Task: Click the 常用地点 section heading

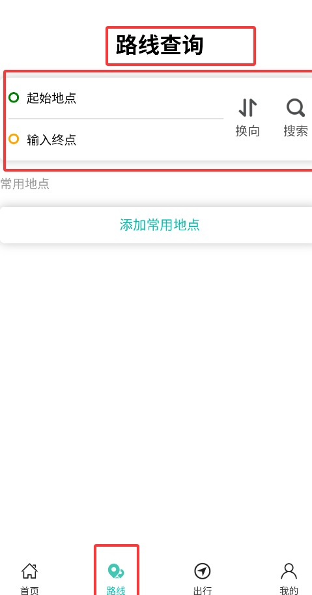Action: tap(25, 184)
